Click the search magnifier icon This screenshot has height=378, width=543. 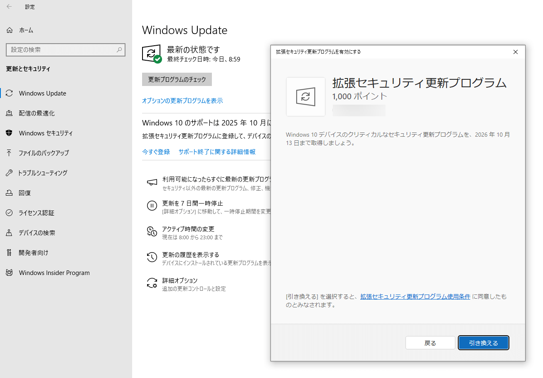coord(119,50)
